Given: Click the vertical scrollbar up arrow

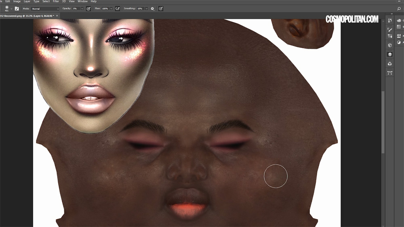Looking at the screenshot, I should pyautogui.click(x=383, y=21).
